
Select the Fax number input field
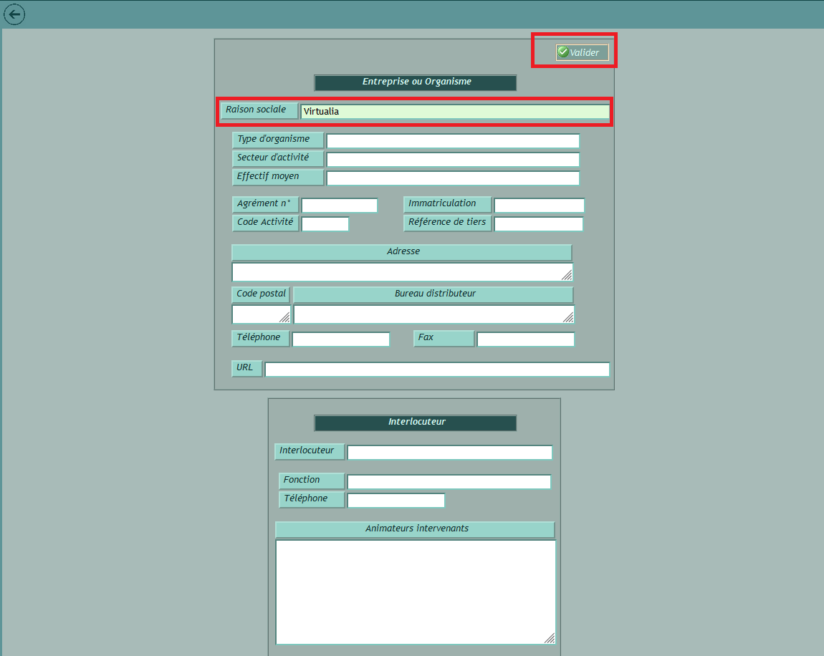(525, 339)
